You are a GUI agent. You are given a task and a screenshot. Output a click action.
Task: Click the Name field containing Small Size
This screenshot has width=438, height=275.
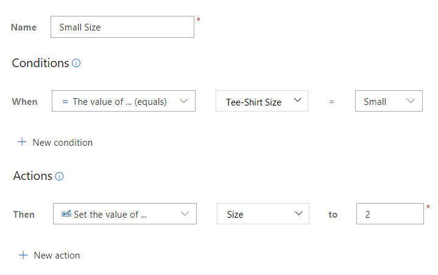[x=122, y=27]
